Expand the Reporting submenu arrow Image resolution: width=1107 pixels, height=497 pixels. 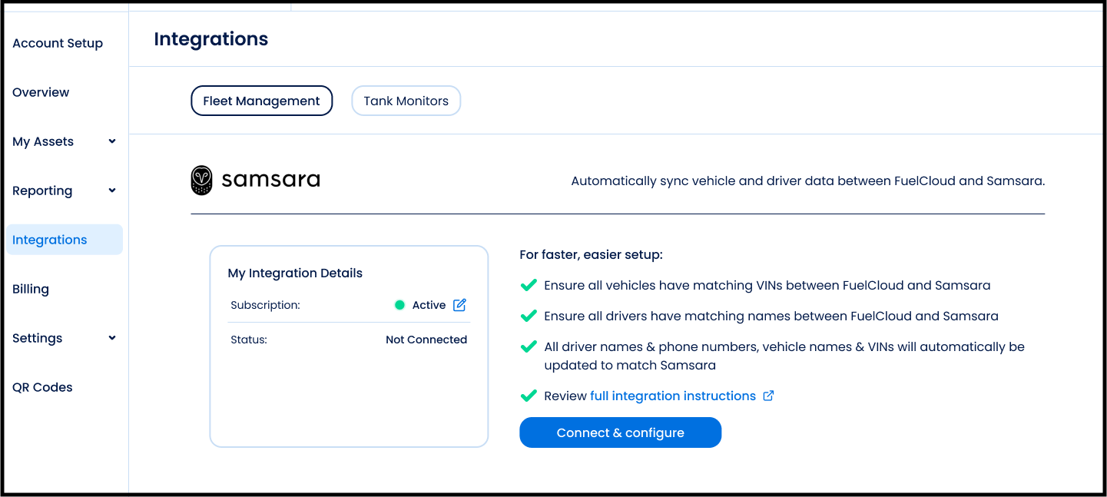click(112, 191)
